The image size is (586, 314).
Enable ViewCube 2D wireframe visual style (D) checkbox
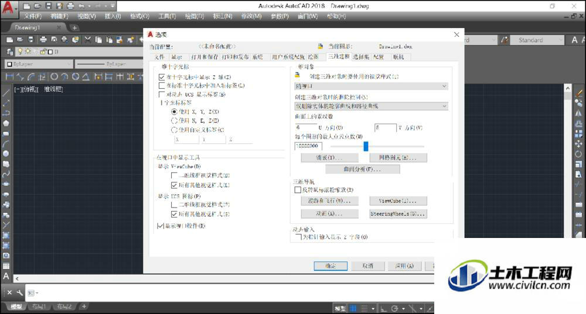pos(174,175)
